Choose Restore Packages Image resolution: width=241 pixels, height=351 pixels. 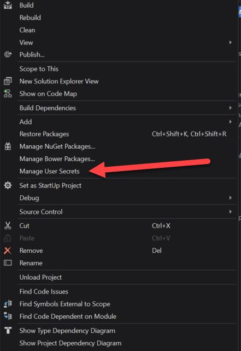tap(44, 134)
